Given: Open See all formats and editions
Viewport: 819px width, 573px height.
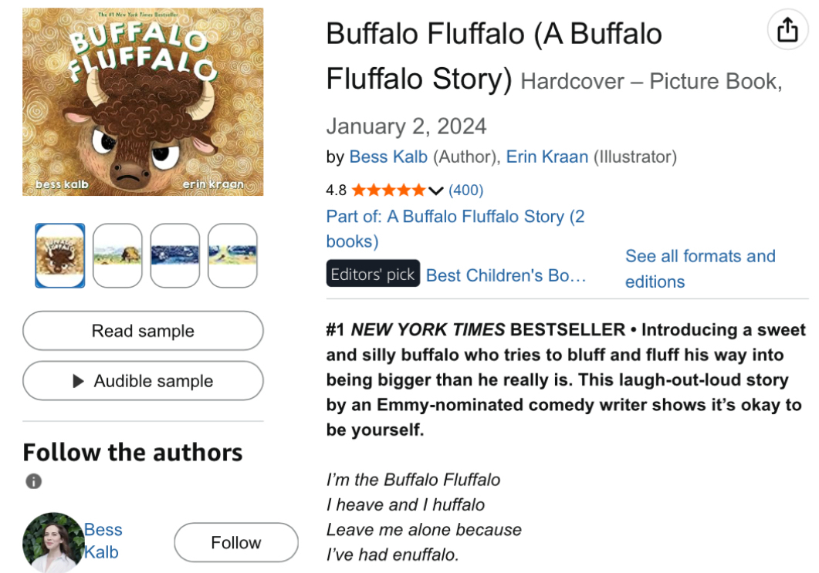Looking at the screenshot, I should (699, 268).
